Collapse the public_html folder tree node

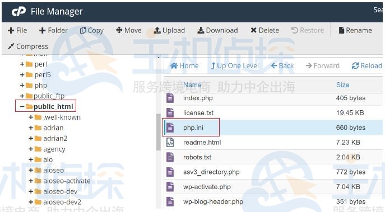tap(22, 107)
